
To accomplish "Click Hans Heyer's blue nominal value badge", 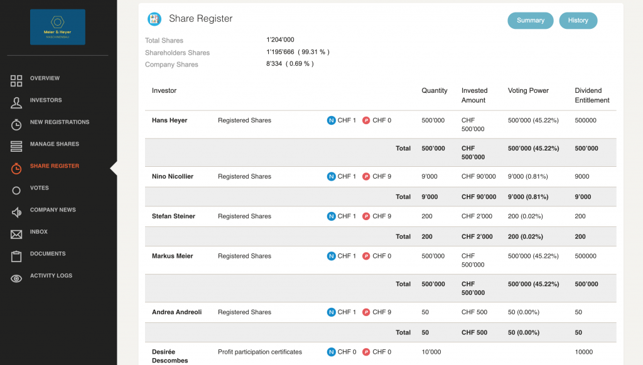I will (332, 120).
